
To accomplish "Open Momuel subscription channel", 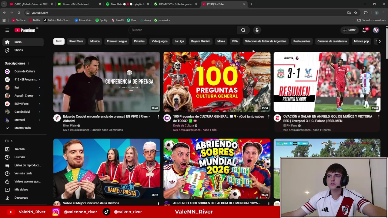I will [x=23, y=120].
